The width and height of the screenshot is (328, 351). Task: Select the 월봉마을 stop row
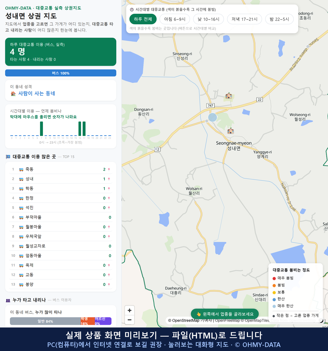61,227
